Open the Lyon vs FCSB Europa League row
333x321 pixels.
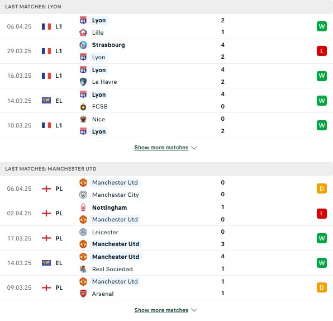(x=166, y=101)
